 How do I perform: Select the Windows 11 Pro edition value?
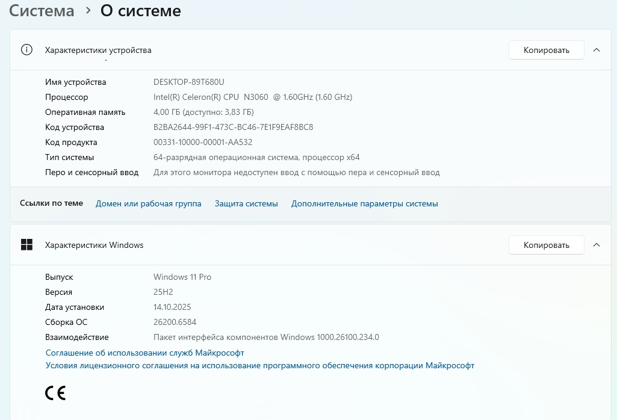182,277
